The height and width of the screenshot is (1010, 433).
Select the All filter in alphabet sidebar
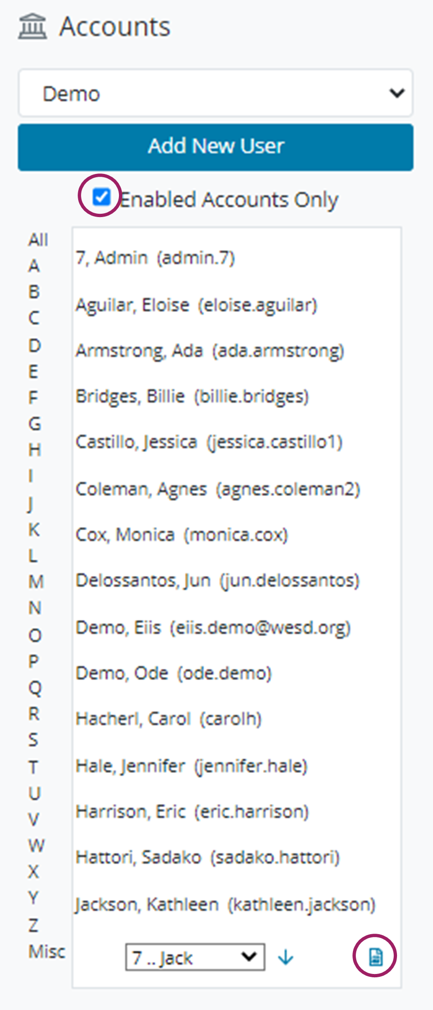38,239
